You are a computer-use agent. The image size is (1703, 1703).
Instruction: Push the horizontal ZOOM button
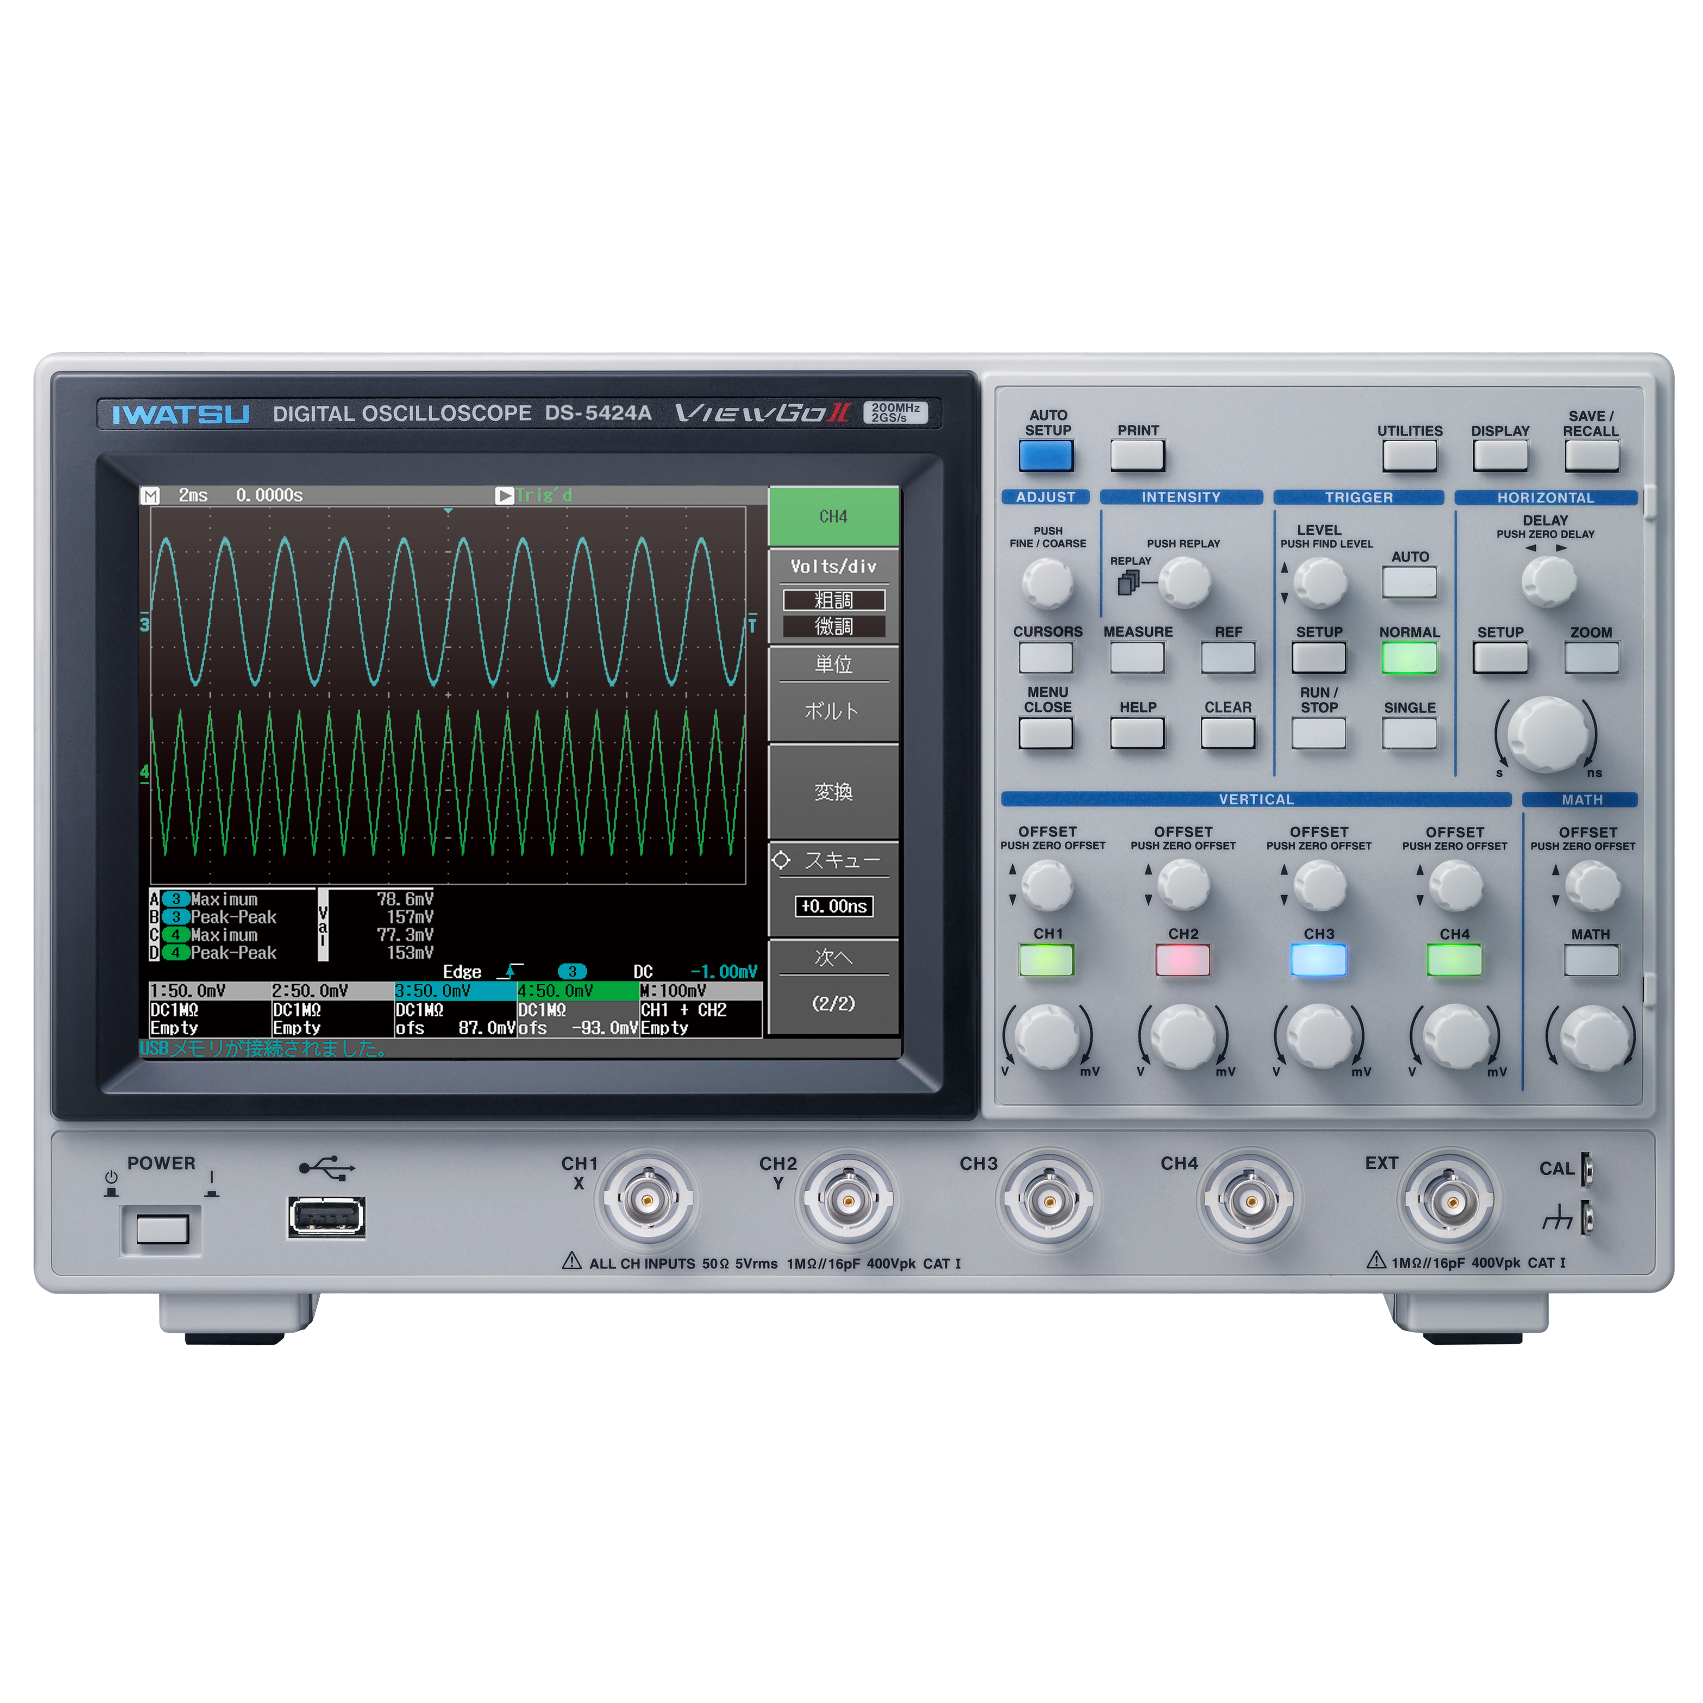pyautogui.click(x=1591, y=658)
